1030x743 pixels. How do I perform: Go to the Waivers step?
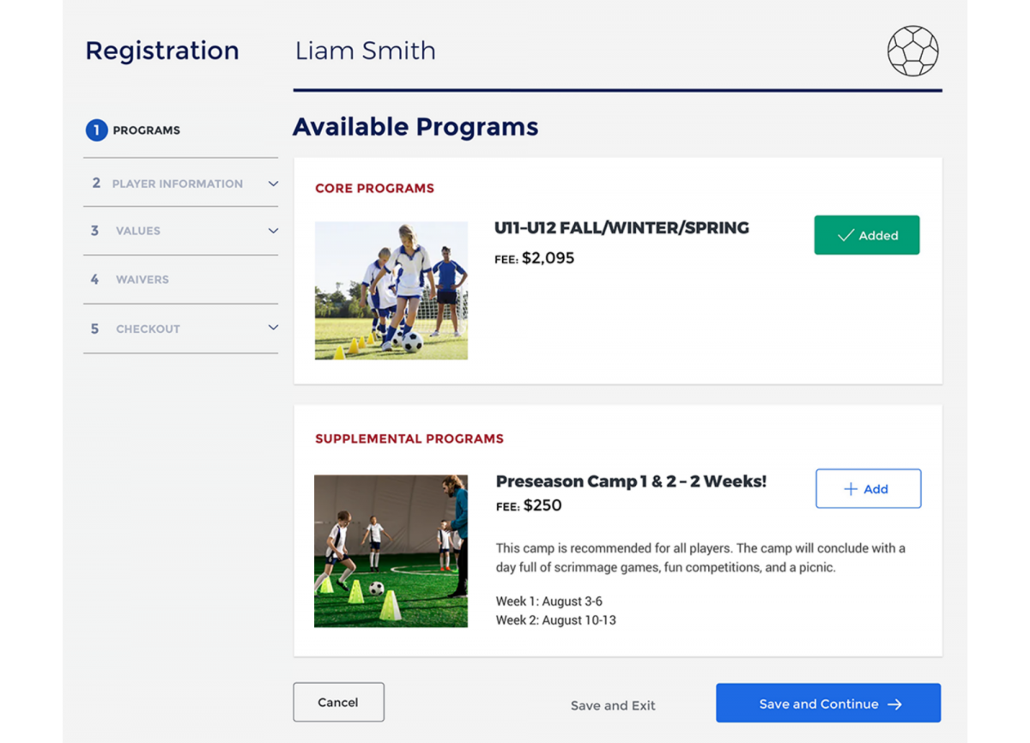point(142,280)
